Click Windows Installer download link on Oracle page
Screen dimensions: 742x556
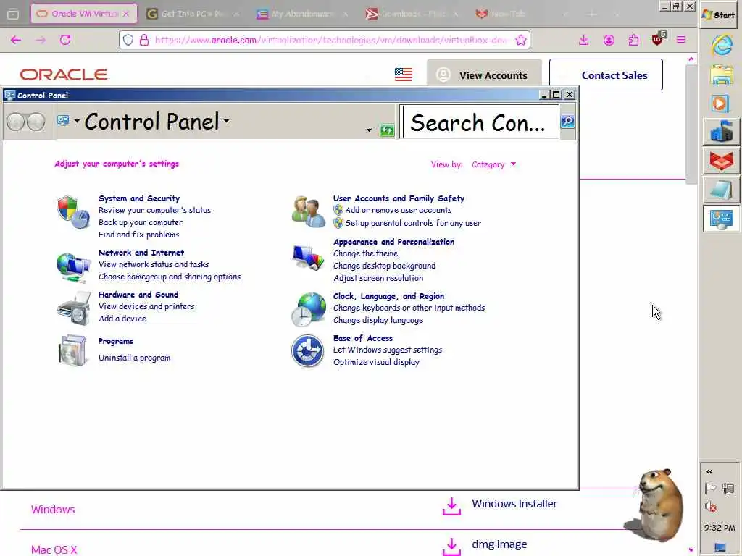click(x=514, y=504)
